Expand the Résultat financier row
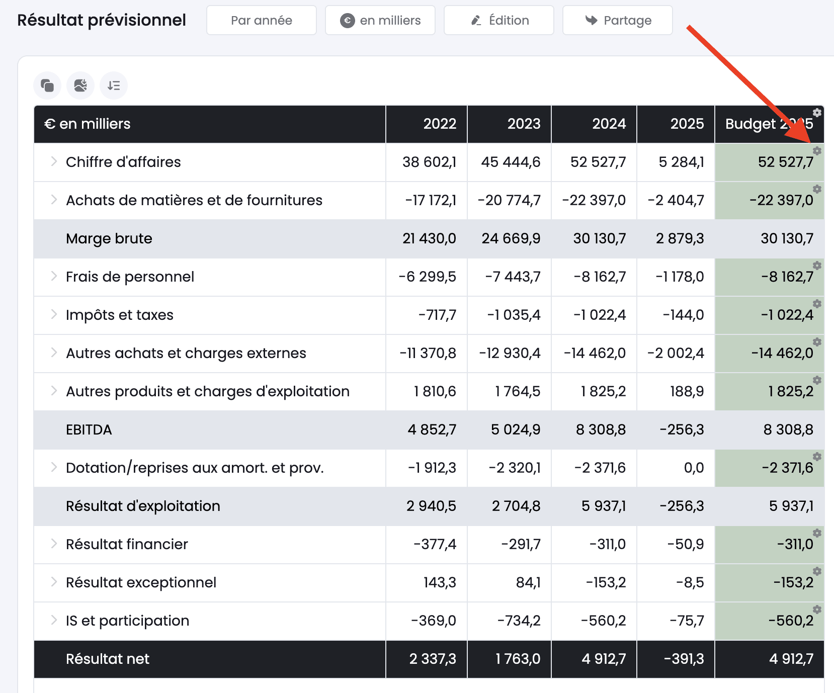Screen dimensions: 834x693 (x=54, y=544)
